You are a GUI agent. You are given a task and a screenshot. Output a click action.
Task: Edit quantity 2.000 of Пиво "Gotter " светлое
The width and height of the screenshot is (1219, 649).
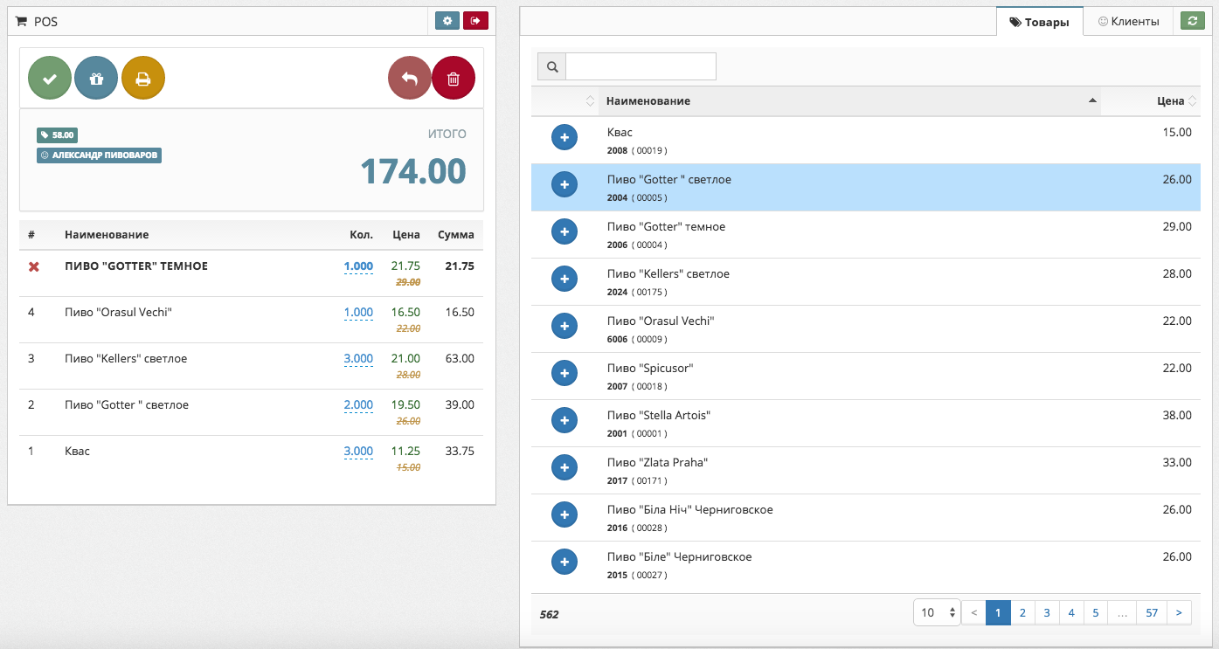(x=358, y=405)
